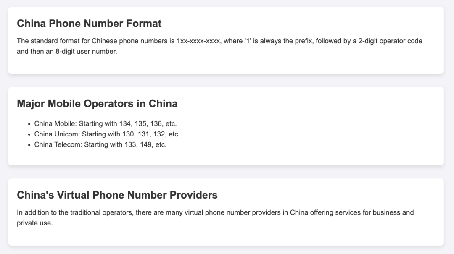
Task: Click the "China Phone Number Format" heading
Action: pos(89,24)
